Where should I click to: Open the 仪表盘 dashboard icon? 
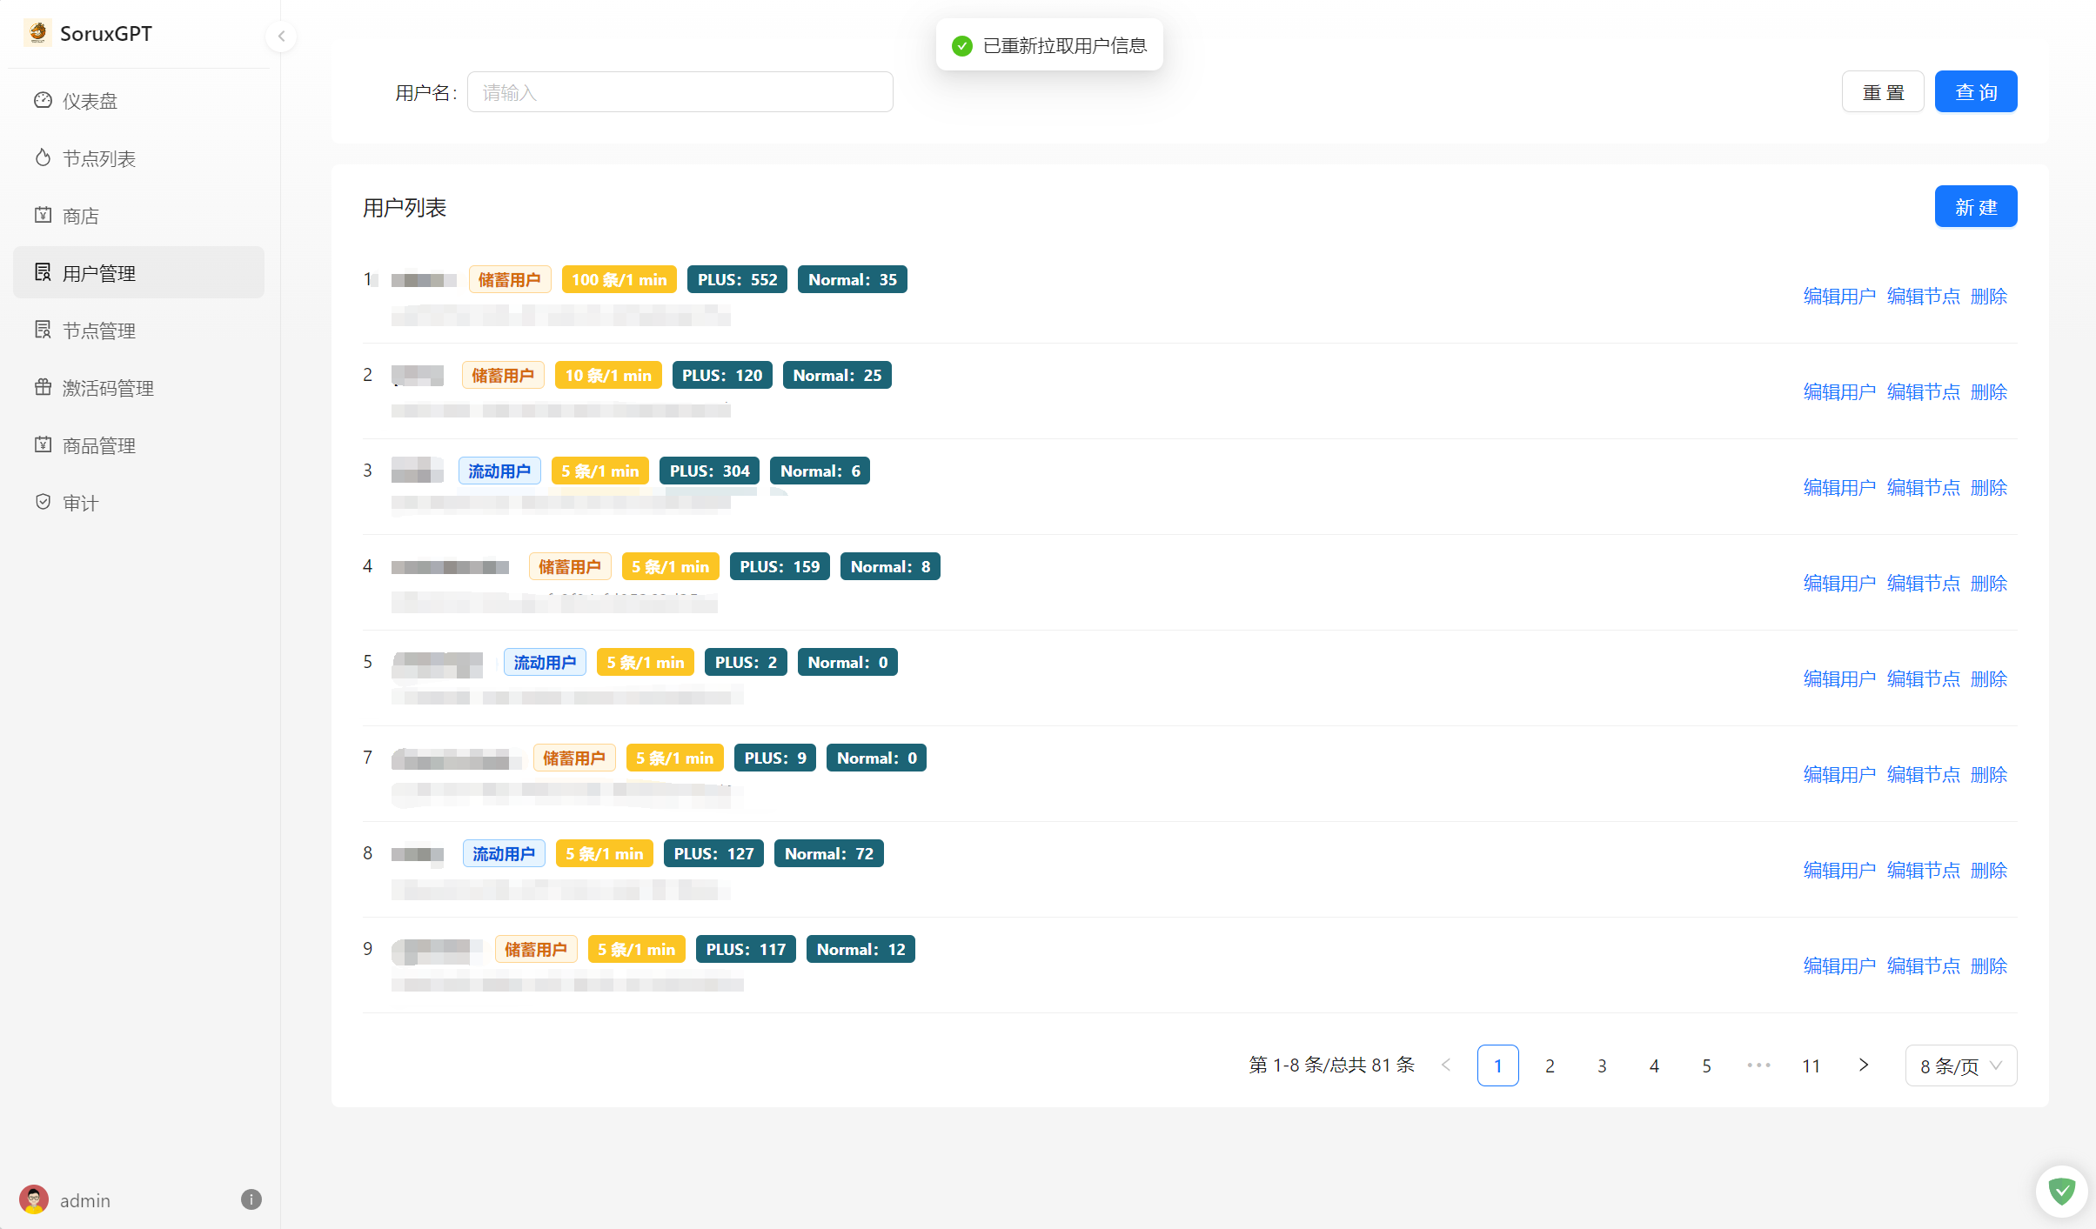43,101
